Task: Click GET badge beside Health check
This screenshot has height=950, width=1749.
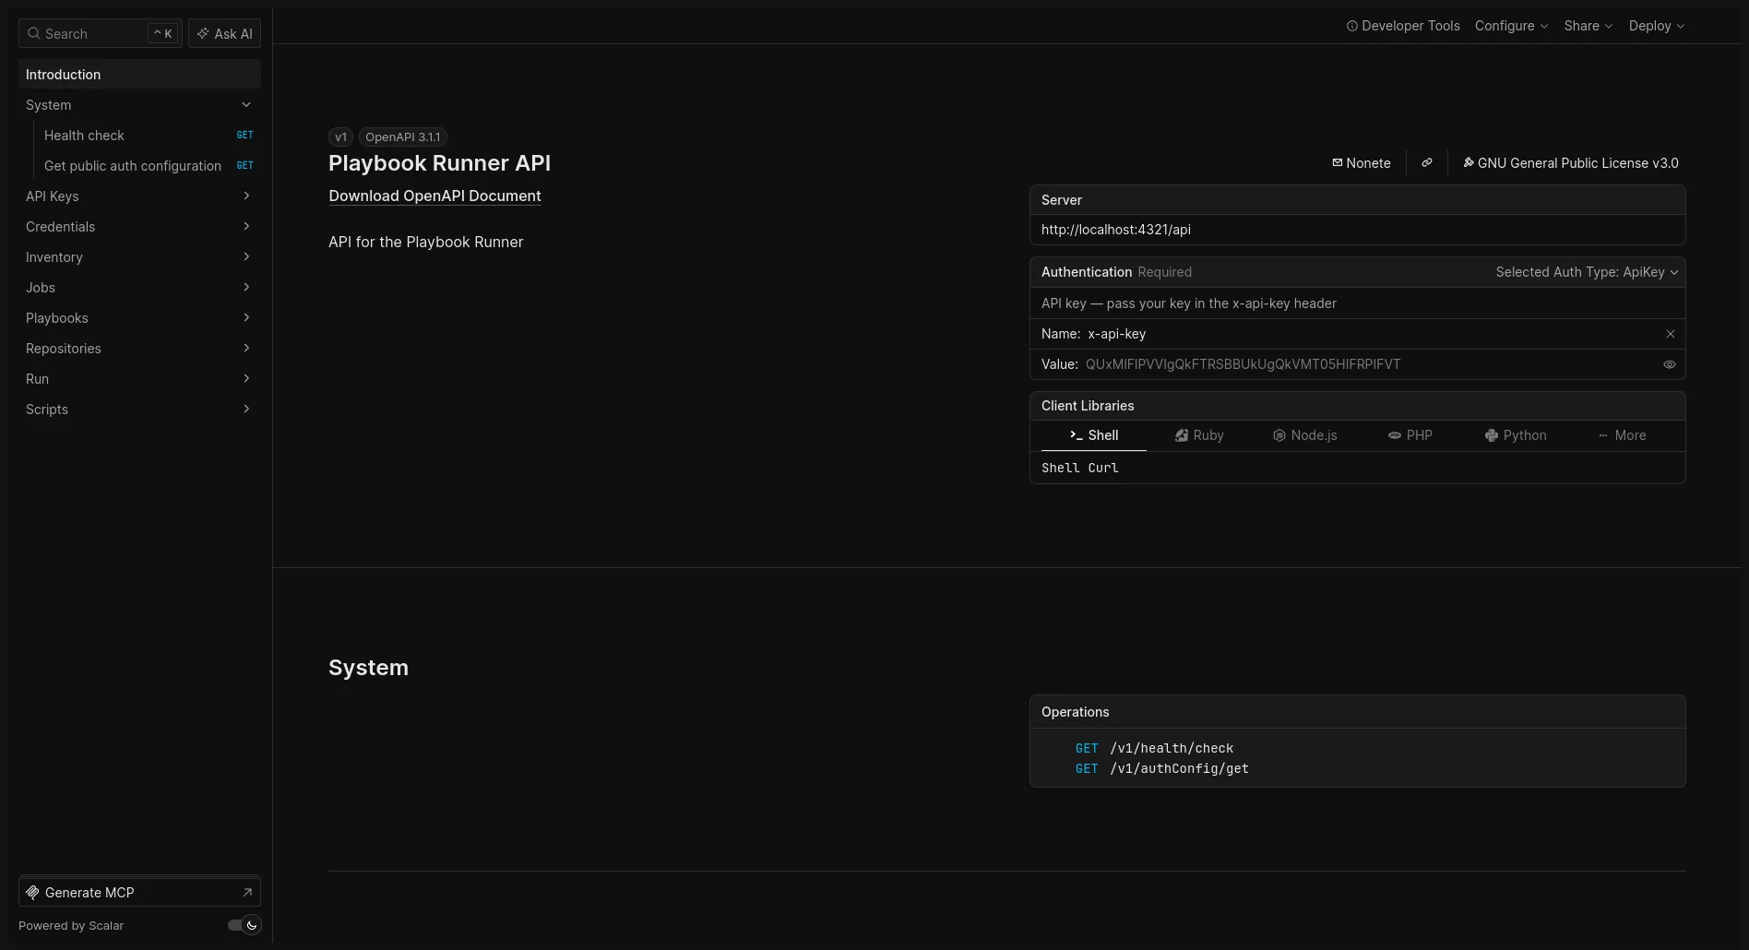Action: (x=244, y=136)
